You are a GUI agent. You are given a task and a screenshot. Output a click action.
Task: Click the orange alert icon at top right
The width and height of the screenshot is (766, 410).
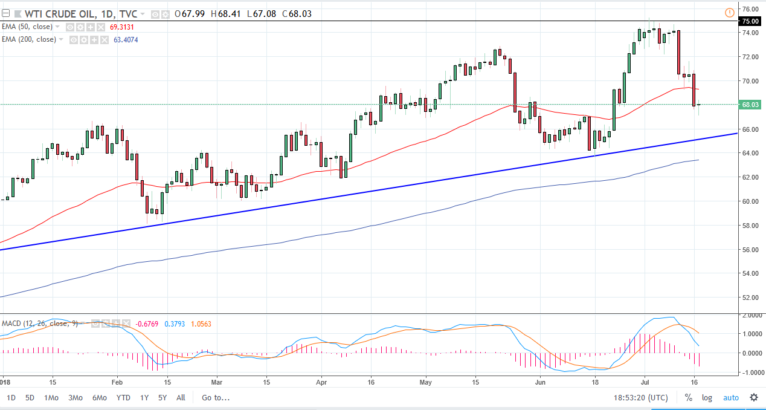click(729, 13)
